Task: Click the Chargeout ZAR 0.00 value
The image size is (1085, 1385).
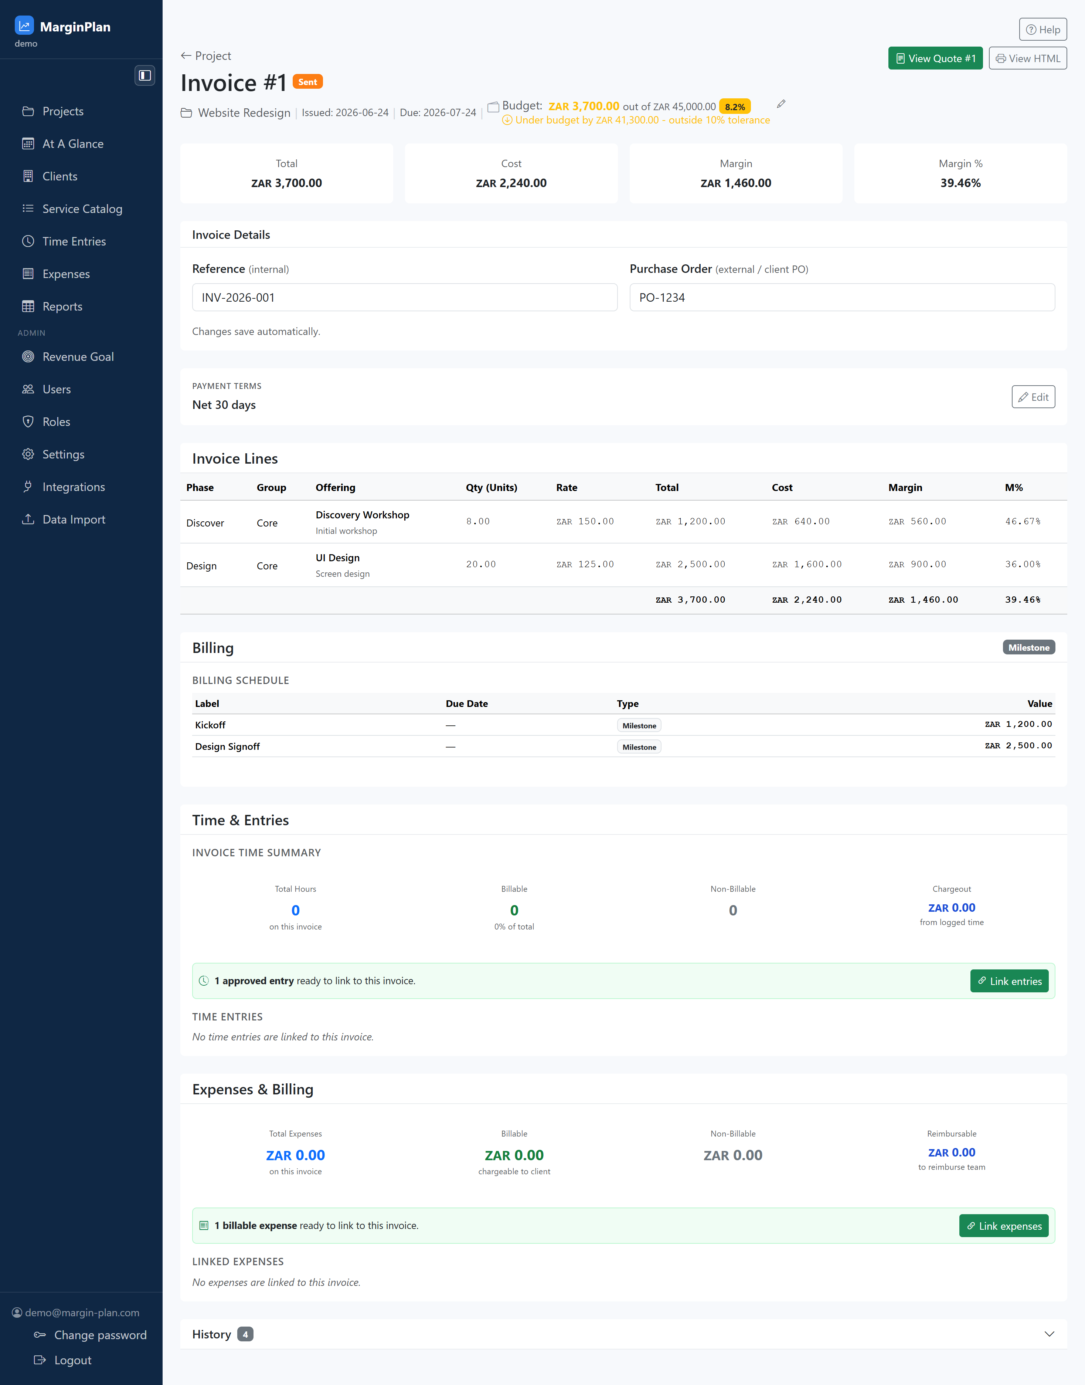Action: tap(952, 908)
